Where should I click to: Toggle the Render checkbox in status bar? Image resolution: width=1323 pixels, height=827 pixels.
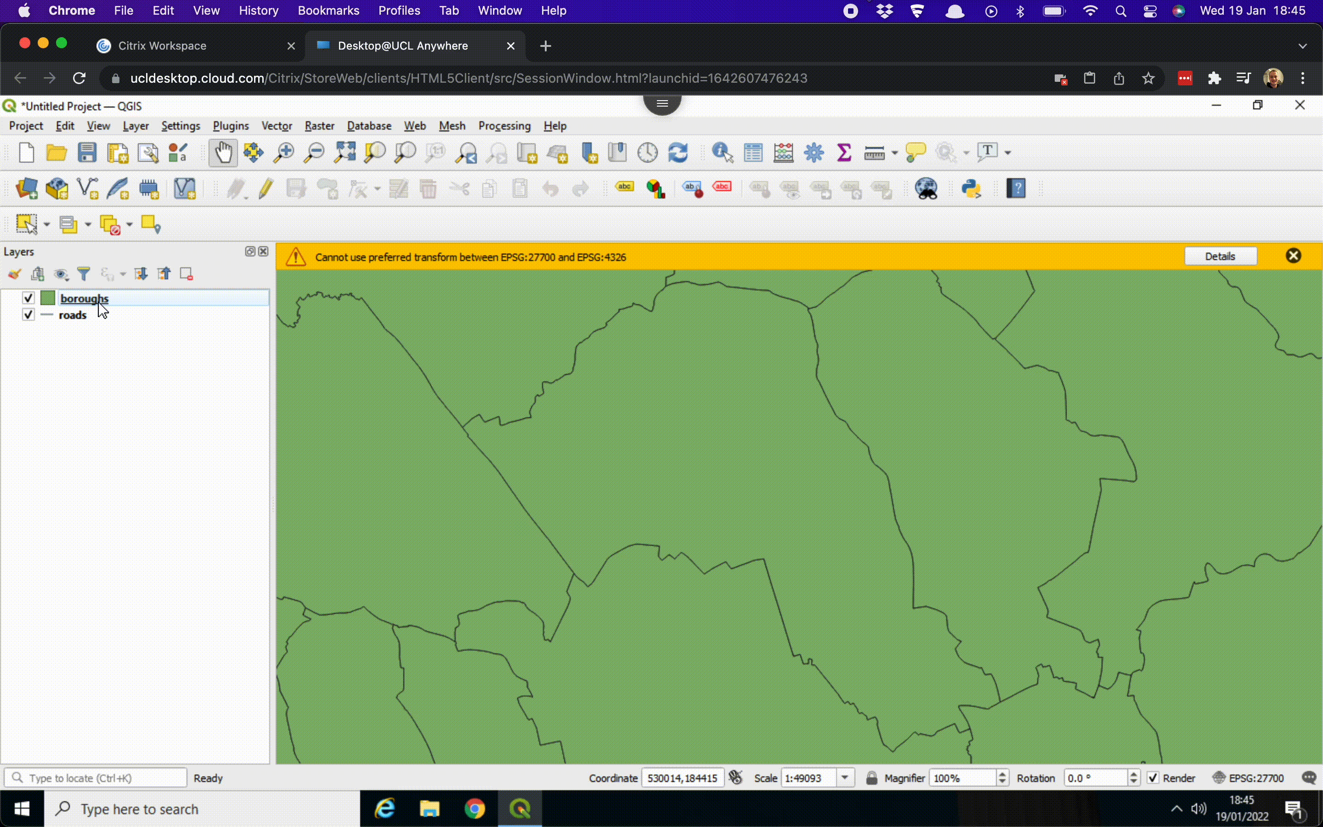point(1153,778)
